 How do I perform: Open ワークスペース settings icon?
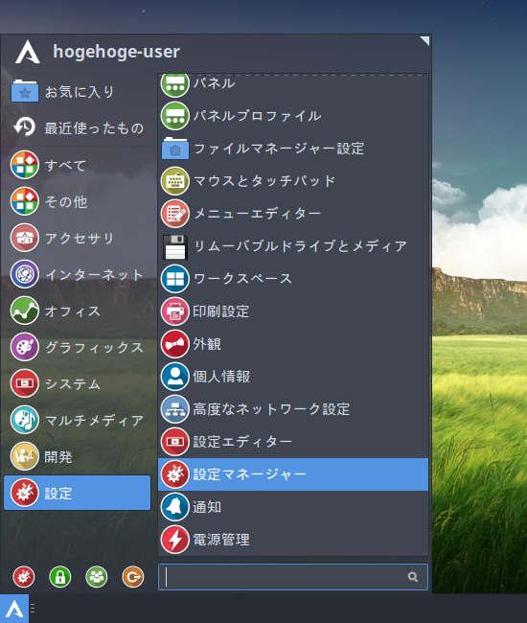pos(174,279)
